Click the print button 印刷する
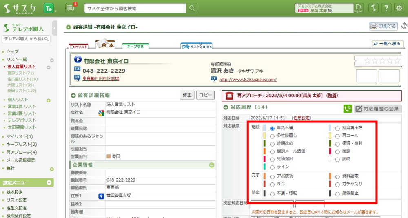Image resolution: width=408 pixels, height=218 pixels. click(x=383, y=26)
